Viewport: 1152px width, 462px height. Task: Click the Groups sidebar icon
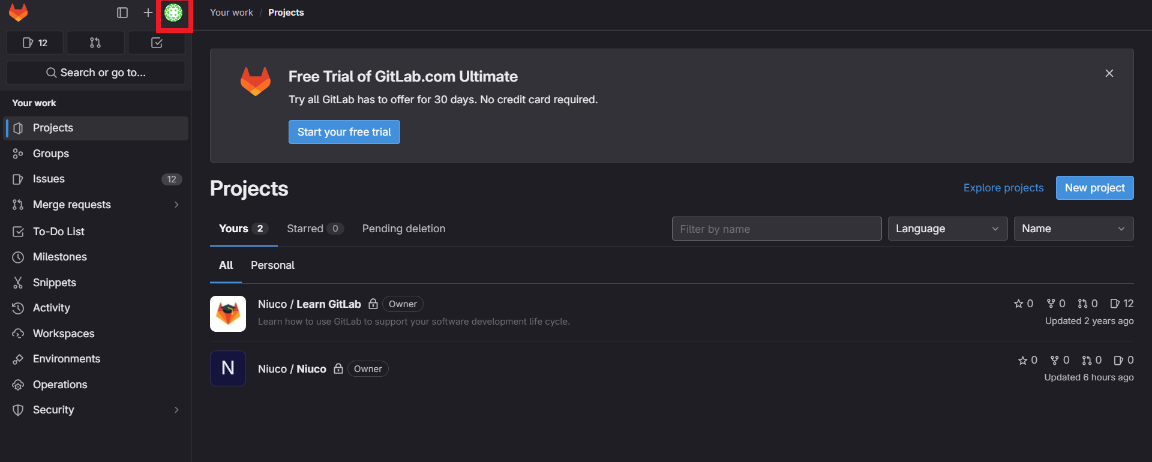point(18,154)
